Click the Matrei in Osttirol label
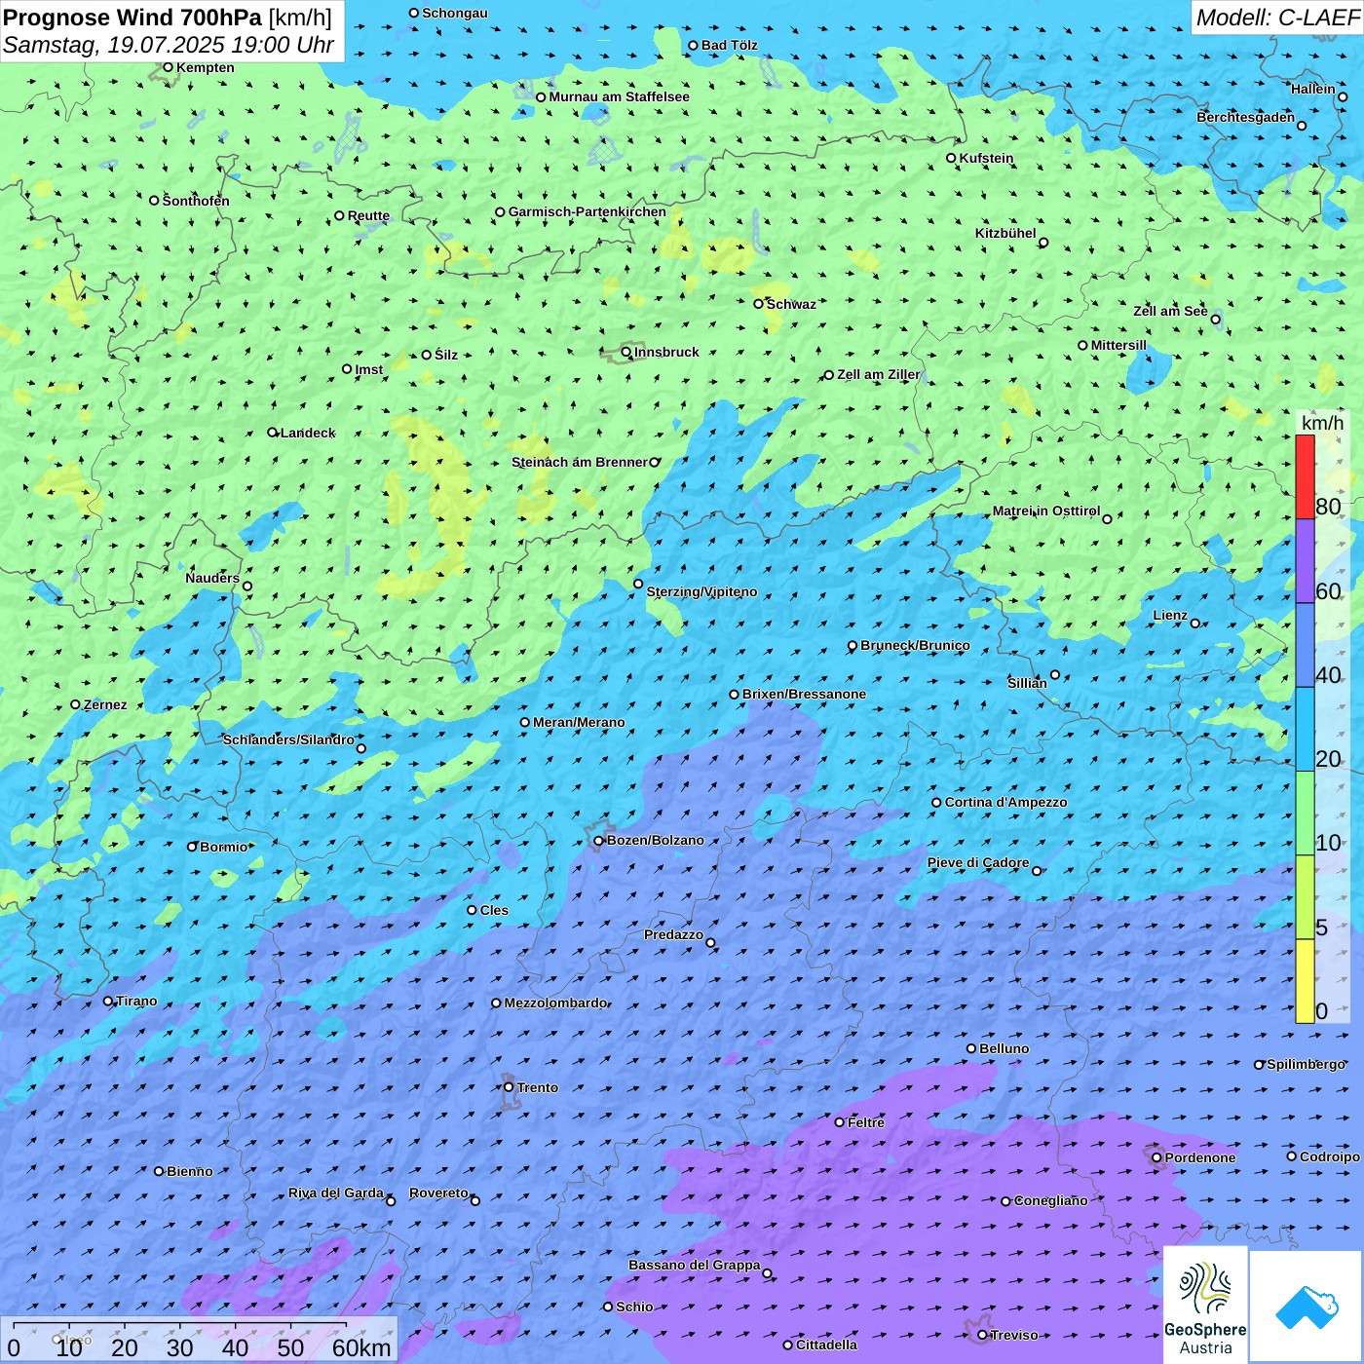The image size is (1364, 1364). pyautogui.click(x=1046, y=511)
